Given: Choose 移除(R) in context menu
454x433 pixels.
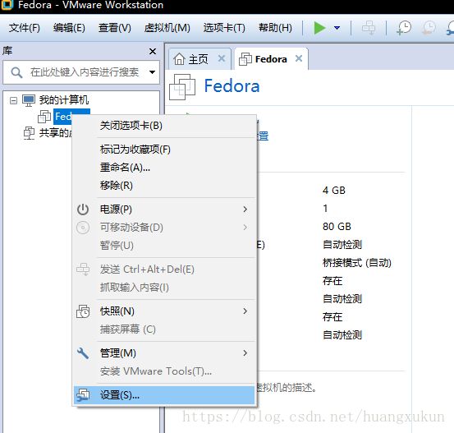Looking at the screenshot, I should click(x=164, y=186).
